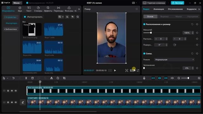Click the preview axis icon in timeline toolbar
The height and width of the screenshot is (114, 203).
click(x=172, y=78)
